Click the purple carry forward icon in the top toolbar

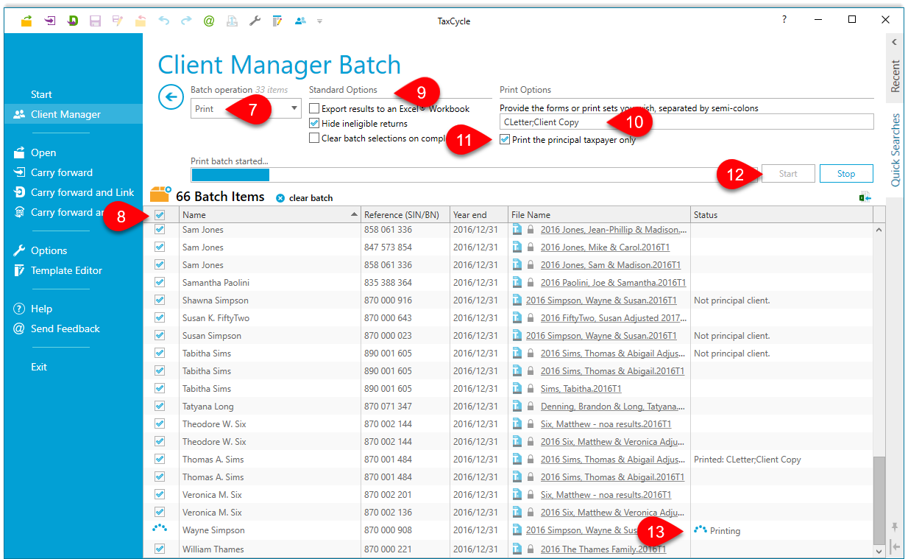coord(49,21)
